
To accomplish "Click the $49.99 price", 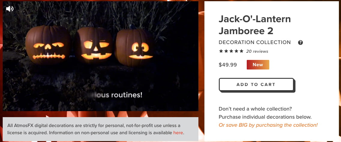I will (228, 65).
